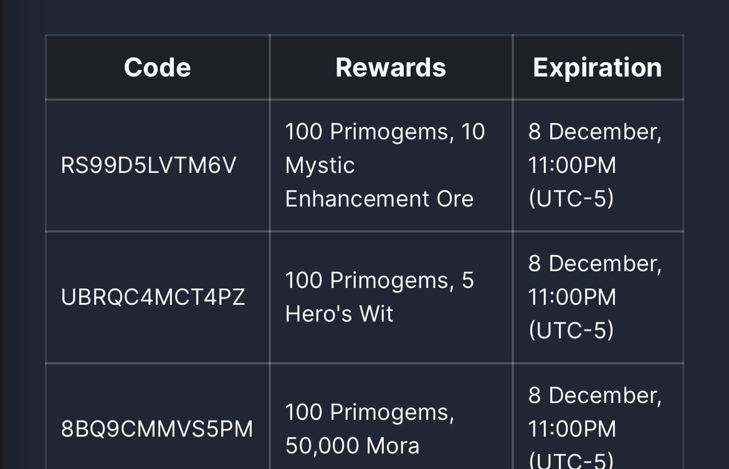Click the Code column header
This screenshot has width=729, height=469.
coord(157,67)
